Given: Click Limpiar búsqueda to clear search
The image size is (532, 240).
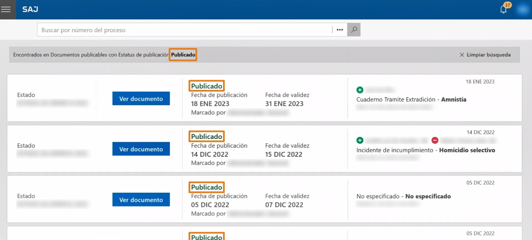Looking at the screenshot, I should click(x=485, y=55).
